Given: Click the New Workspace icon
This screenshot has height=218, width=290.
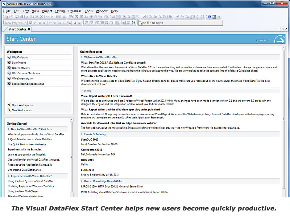Looking at the screenshot, I should point(9,110).
